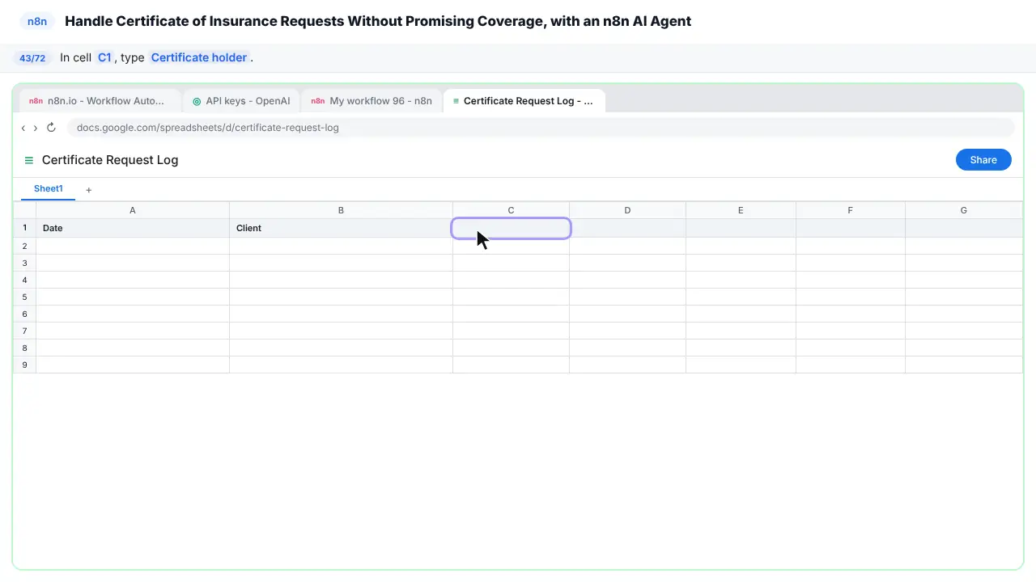Click the Date header cell
1036x582 pixels.
click(x=133, y=228)
